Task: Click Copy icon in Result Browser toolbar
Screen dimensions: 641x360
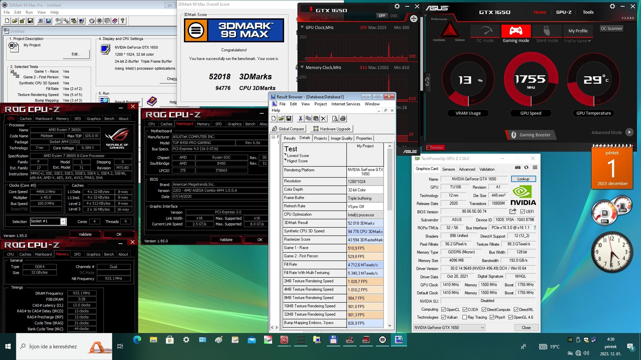Action: click(x=308, y=118)
